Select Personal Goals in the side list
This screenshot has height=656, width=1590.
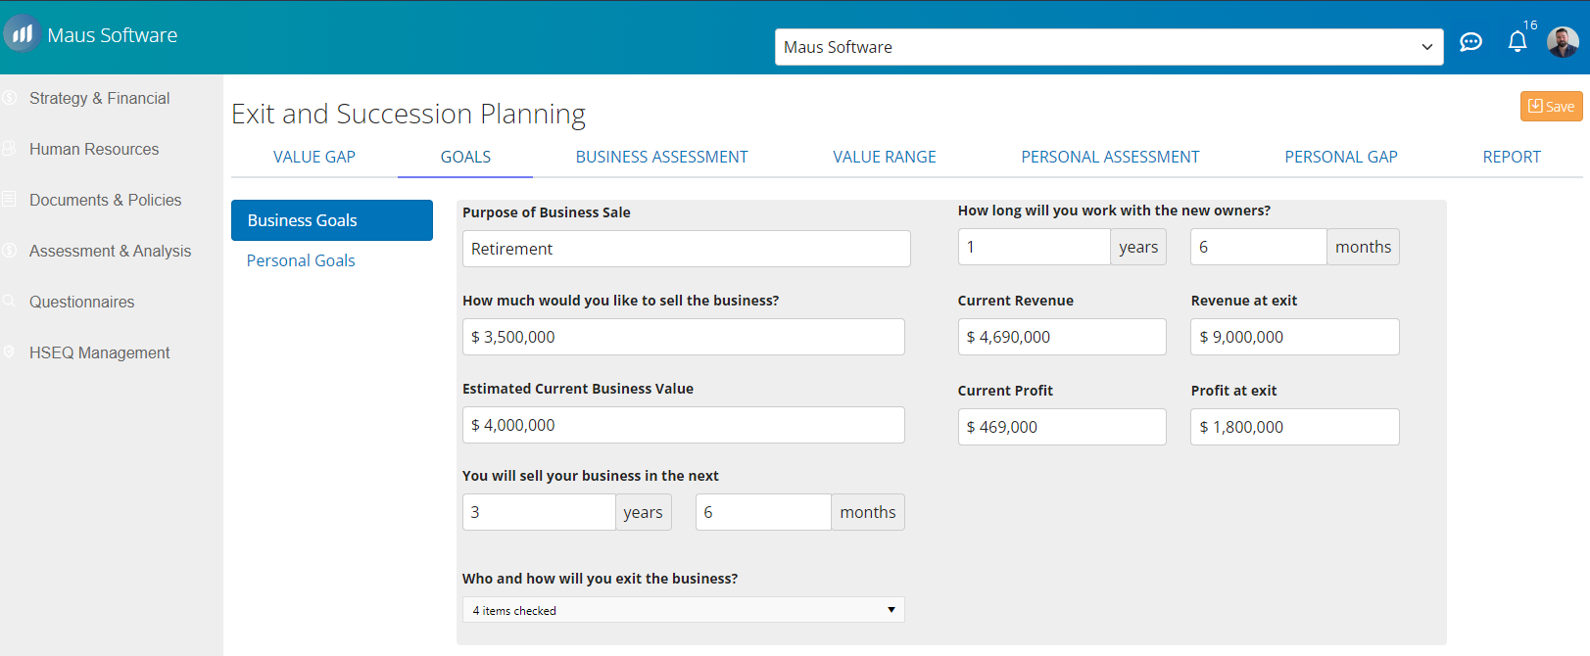[x=301, y=260]
